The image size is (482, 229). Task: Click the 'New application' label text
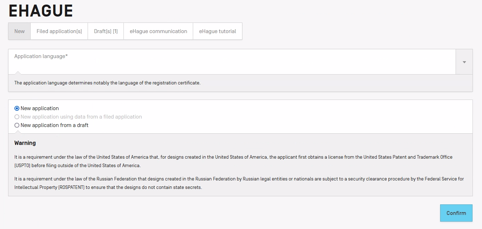click(x=40, y=108)
